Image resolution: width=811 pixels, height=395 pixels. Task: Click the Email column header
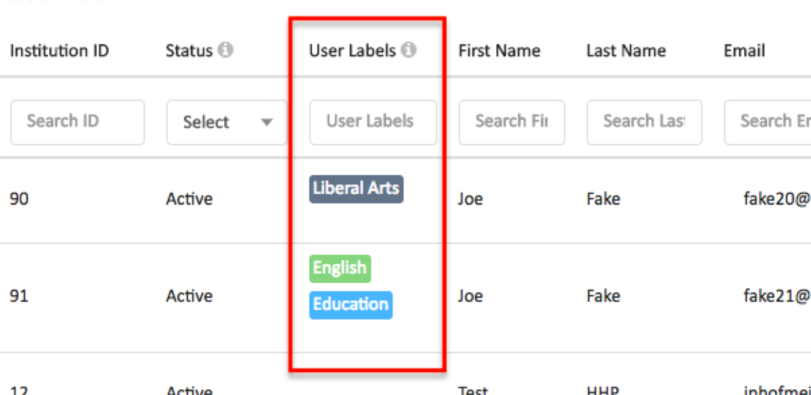pyautogui.click(x=744, y=51)
